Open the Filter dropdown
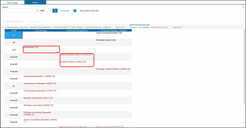Image resolution: width=246 pixels, height=128 pixels. click(46, 11)
